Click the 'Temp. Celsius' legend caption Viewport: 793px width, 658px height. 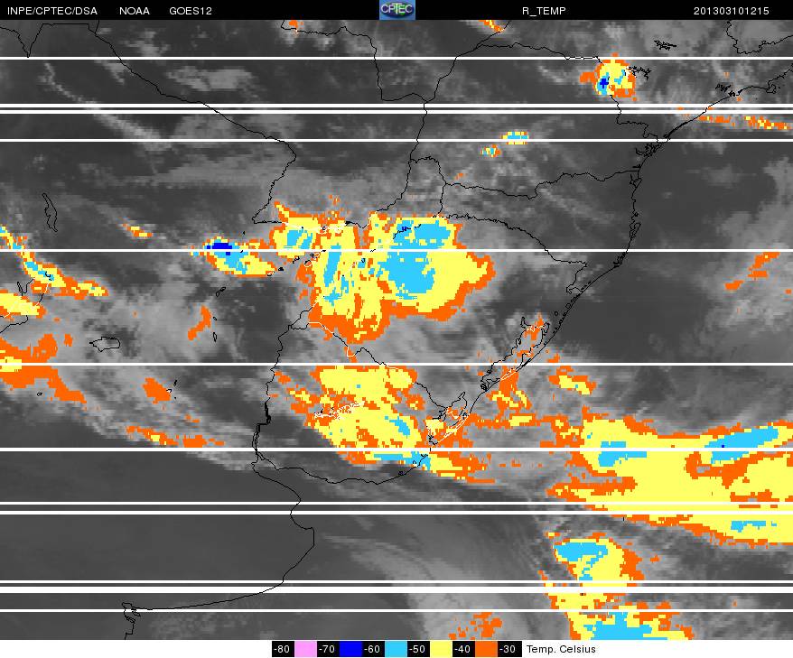coord(561,649)
